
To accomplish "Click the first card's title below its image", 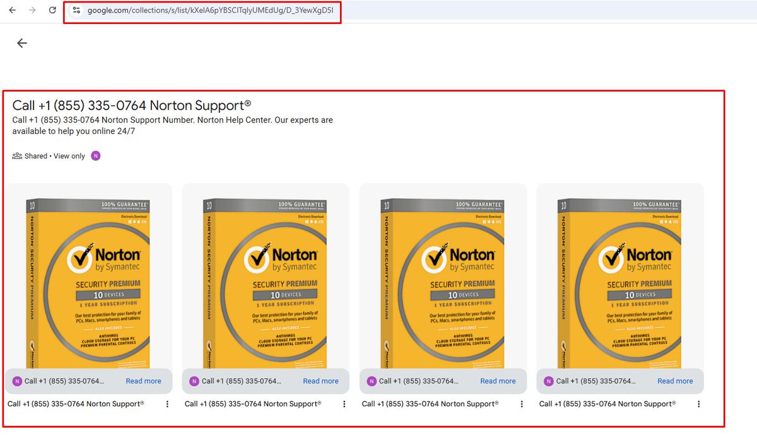I will coord(76,404).
